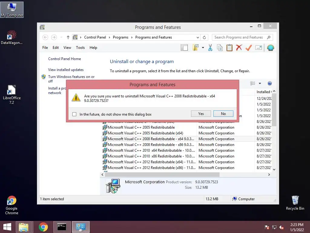Image resolution: width=310 pixels, height=233 pixels.
Task: Click the blue help question mark icon
Action: click(x=270, y=83)
